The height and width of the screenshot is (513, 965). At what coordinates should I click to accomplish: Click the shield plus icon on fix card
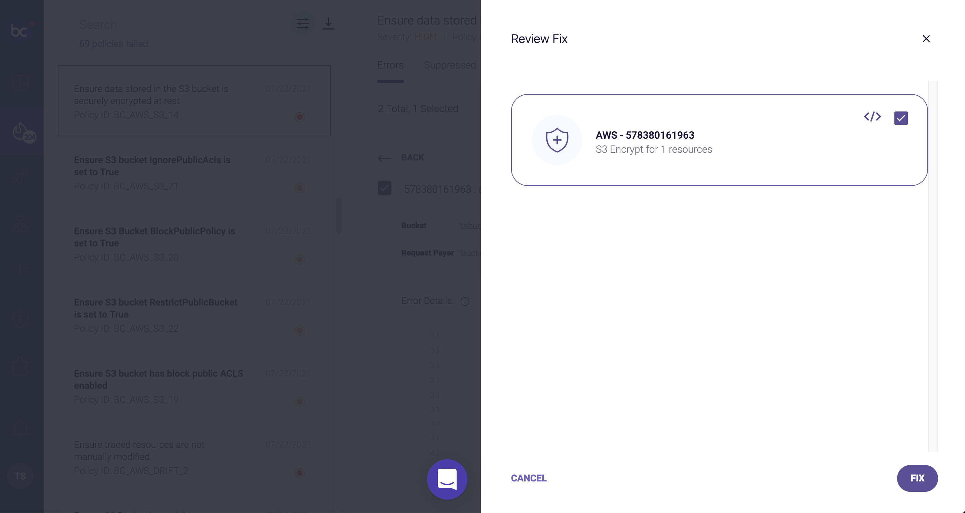(x=557, y=140)
